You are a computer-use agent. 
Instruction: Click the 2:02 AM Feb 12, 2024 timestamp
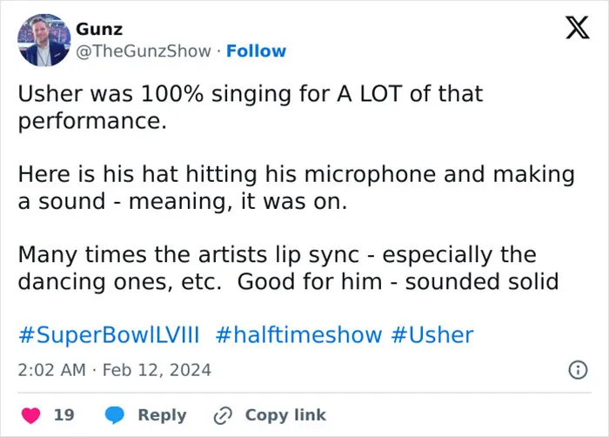[114, 370]
